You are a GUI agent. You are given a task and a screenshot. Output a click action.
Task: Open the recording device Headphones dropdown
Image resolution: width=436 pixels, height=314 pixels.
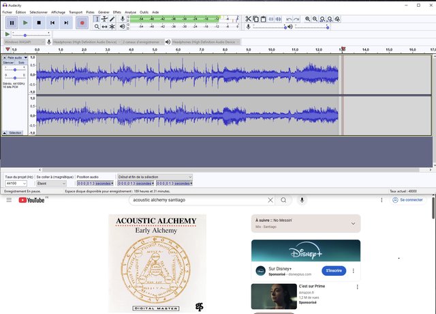[87, 42]
